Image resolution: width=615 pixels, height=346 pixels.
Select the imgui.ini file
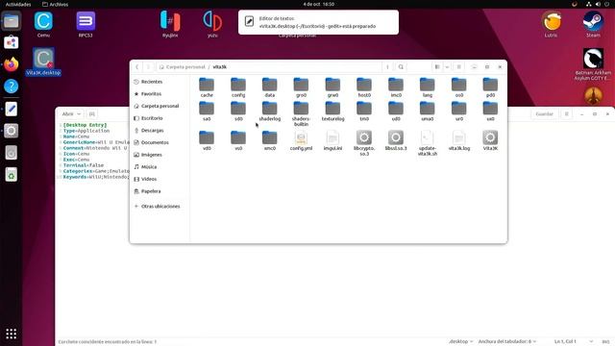tap(332, 140)
